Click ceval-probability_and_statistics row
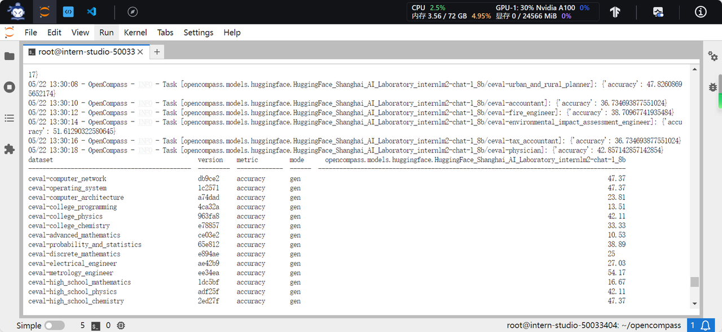 (x=327, y=244)
